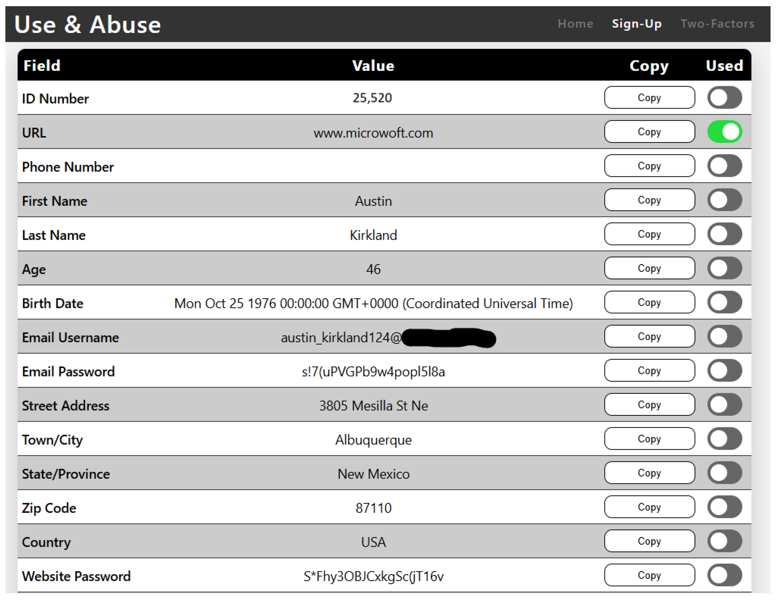The height and width of the screenshot is (601, 777).
Task: Enable Used toggle for Zip Code
Action: click(x=724, y=507)
